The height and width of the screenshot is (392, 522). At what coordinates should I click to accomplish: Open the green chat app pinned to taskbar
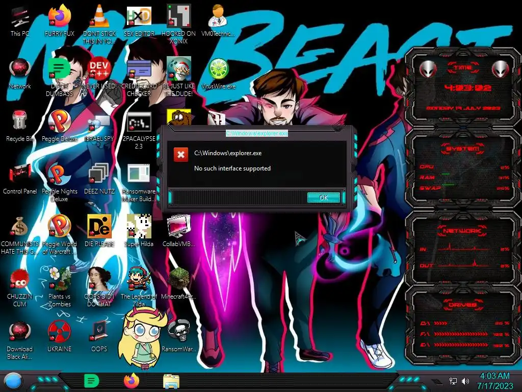pyautogui.click(x=92, y=381)
